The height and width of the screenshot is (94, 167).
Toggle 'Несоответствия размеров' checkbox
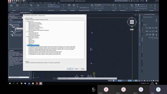pyautogui.click(x=29, y=23)
